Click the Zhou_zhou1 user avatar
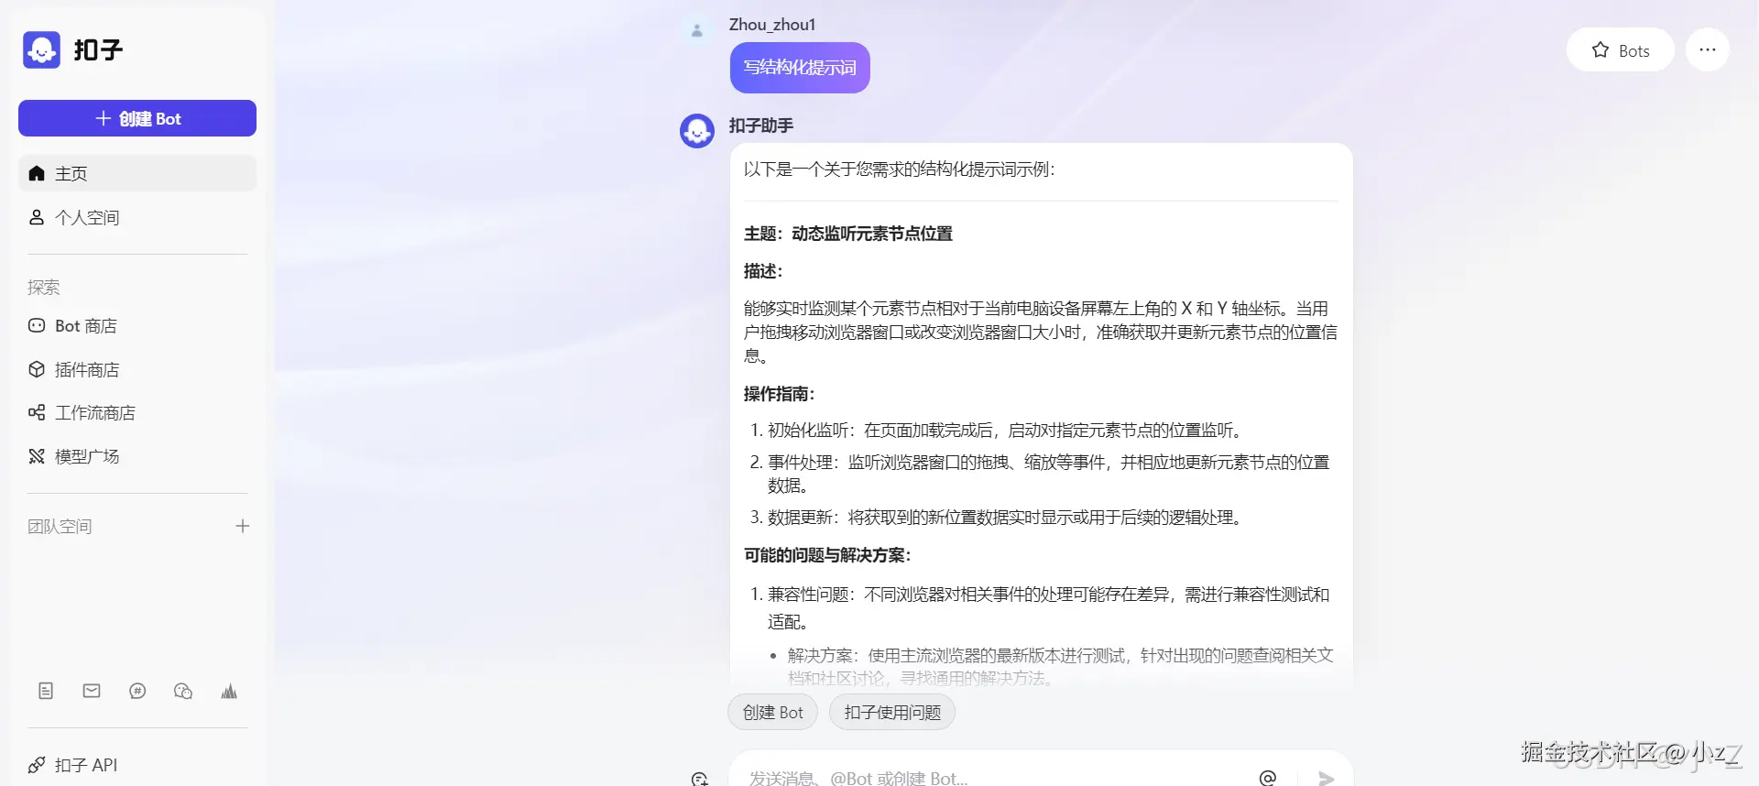The width and height of the screenshot is (1759, 786). pyautogui.click(x=696, y=30)
